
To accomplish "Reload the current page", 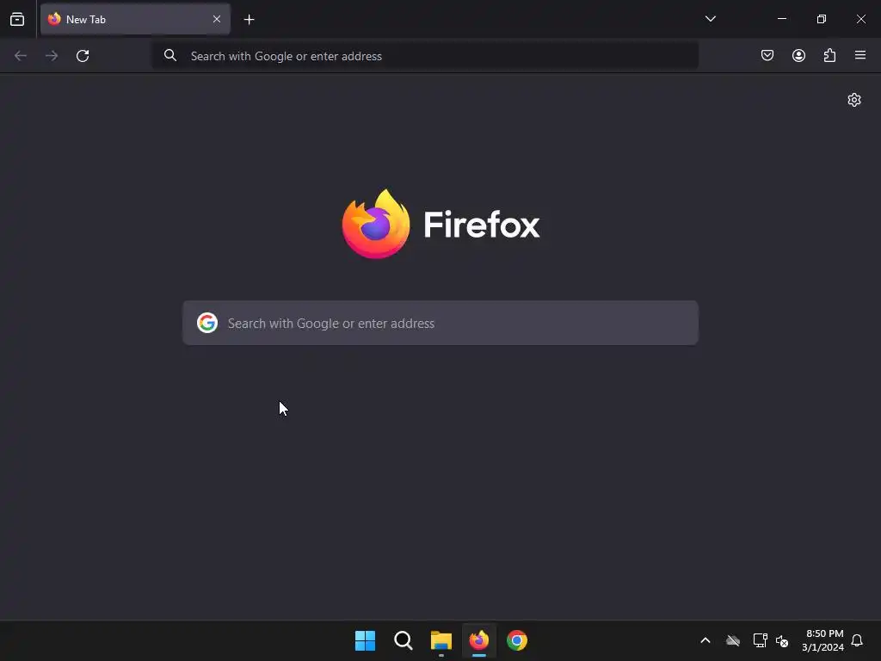I will 83,56.
